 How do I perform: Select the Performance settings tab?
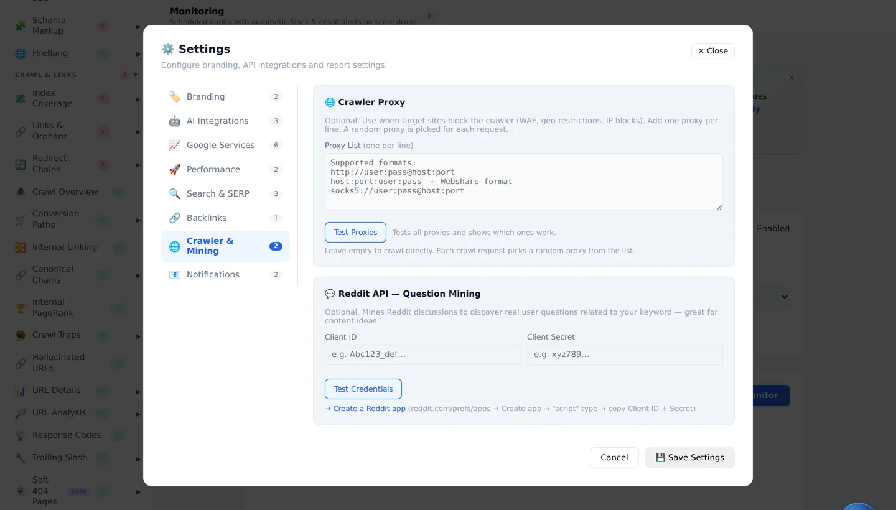click(x=225, y=169)
